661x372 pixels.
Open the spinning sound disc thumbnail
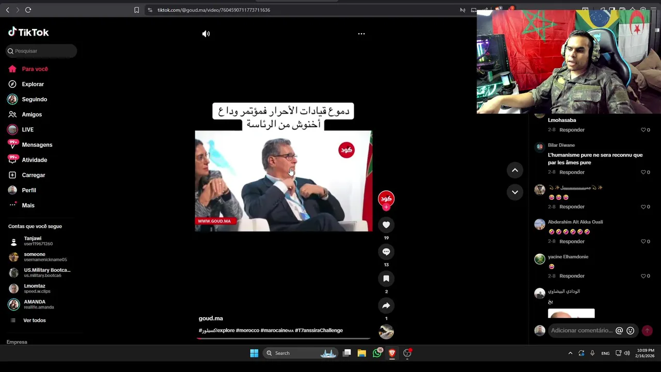(386, 332)
